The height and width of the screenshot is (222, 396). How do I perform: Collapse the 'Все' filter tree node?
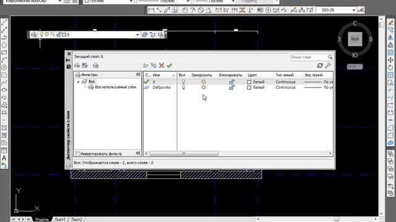pos(78,82)
